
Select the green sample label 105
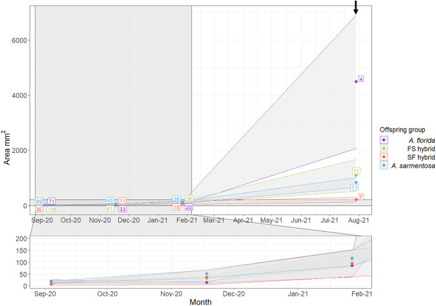[52, 210]
